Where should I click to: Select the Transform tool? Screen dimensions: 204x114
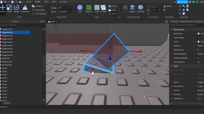(25, 9)
